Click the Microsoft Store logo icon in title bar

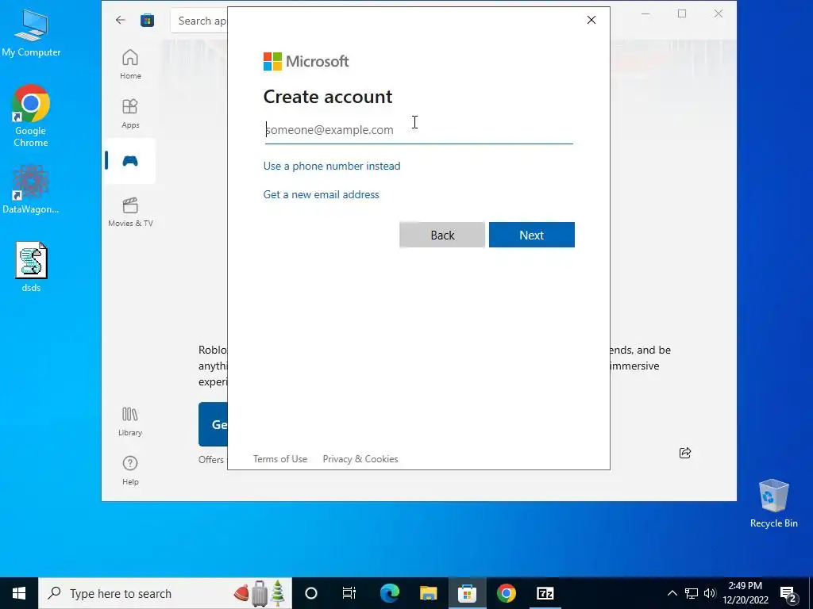[147, 20]
